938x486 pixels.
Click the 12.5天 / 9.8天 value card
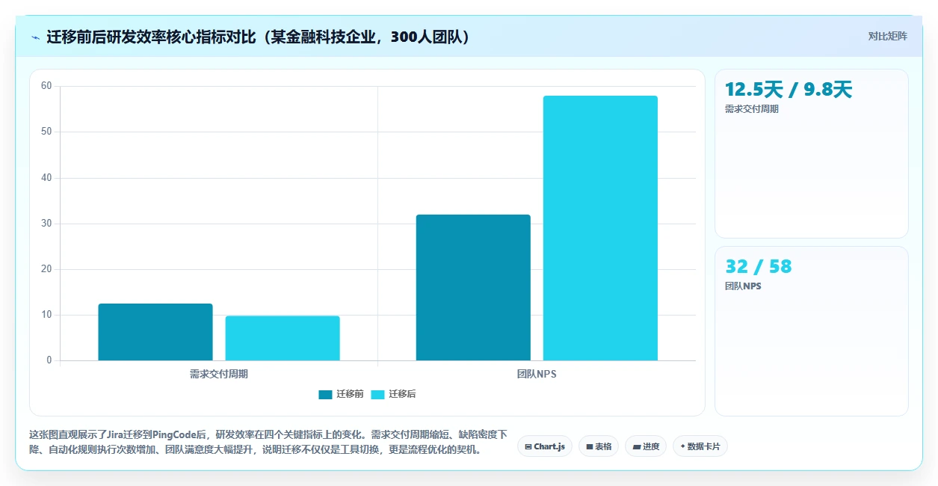pos(812,154)
